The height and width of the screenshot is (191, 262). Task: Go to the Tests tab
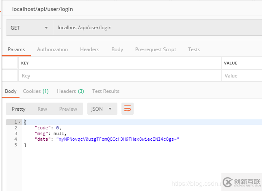tap(194, 49)
